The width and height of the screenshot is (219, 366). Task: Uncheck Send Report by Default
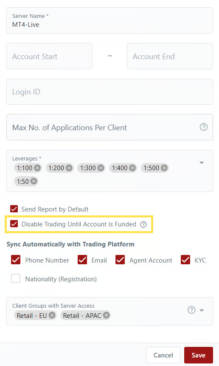pos(14,209)
